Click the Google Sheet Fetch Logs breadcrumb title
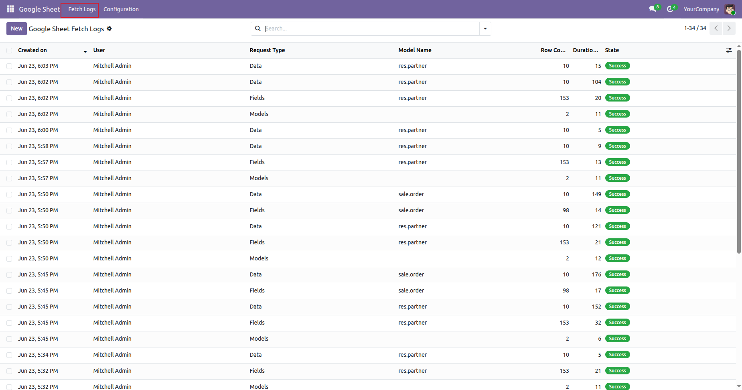 66,29
